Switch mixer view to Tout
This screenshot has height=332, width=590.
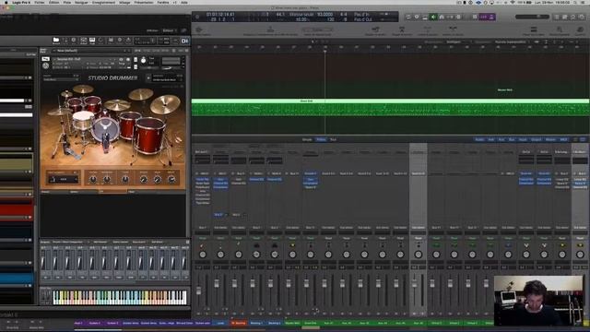(x=333, y=139)
